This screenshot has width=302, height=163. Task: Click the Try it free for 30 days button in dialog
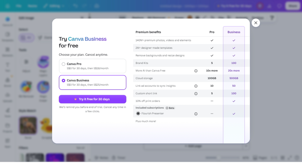(x=93, y=99)
